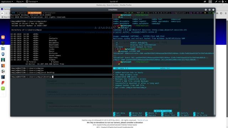Viewport: 228px width, 128px height.
Task: Click the clock showing Sat 06:47
Action: click(114, 1)
